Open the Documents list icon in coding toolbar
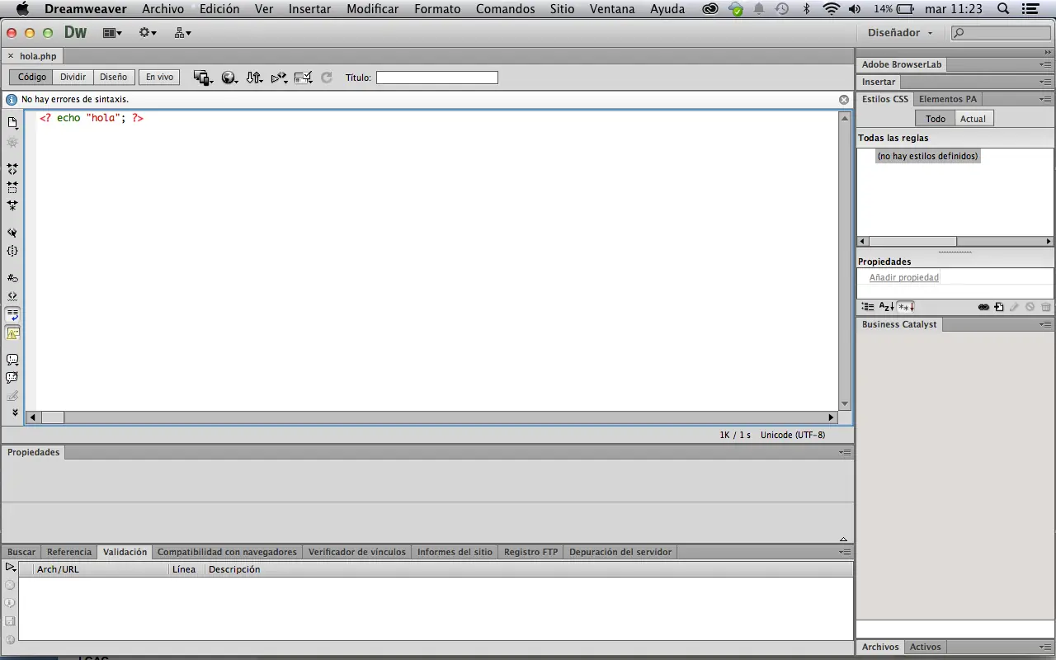This screenshot has width=1056, height=660. click(x=12, y=121)
